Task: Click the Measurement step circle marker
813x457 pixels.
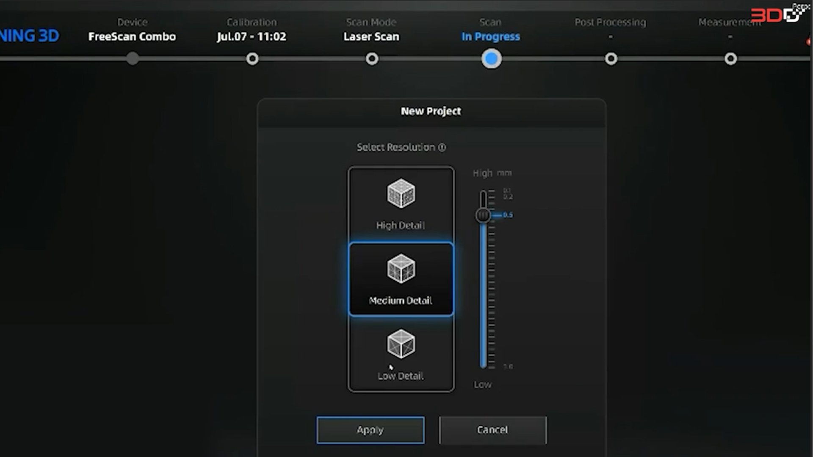Action: click(730, 59)
